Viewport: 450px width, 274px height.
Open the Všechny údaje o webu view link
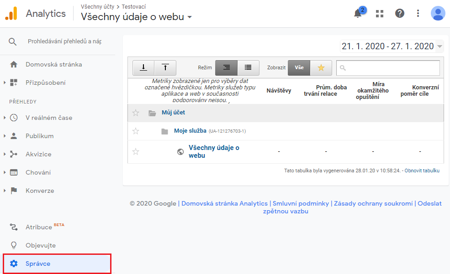(x=214, y=151)
